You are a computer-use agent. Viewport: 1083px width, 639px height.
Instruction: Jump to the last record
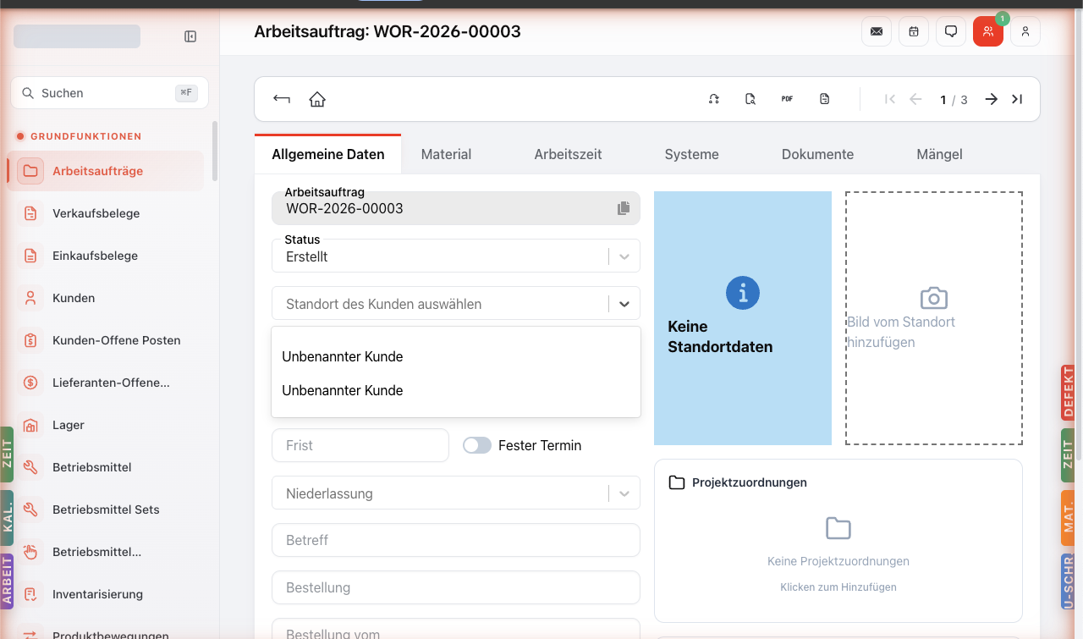tap(1017, 99)
